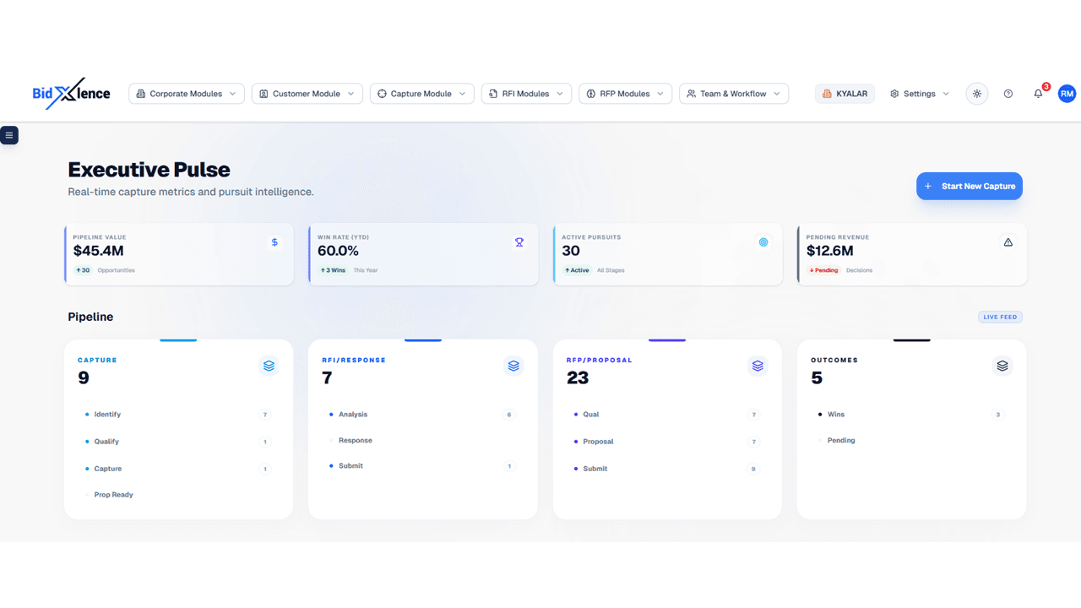The image size is (1081, 608).
Task: Enable the LIVE FEED indicator
Action: (1000, 317)
